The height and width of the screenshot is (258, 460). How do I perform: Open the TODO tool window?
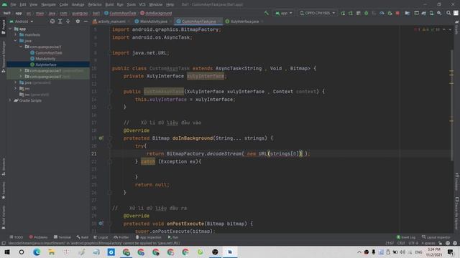[16, 237]
